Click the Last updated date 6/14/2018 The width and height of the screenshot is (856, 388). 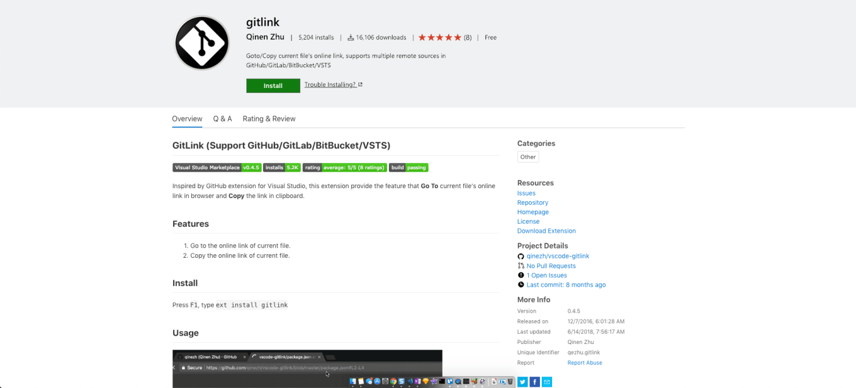tap(596, 332)
